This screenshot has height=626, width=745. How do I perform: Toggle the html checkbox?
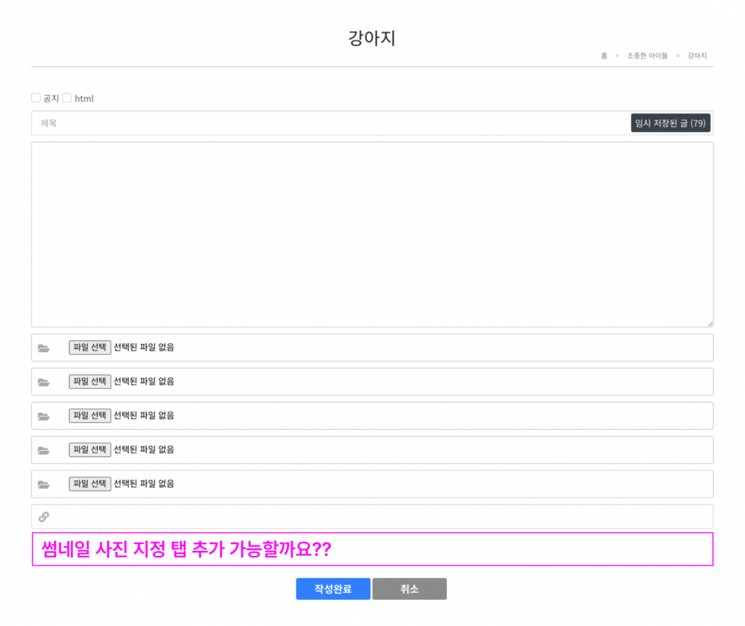(x=67, y=98)
